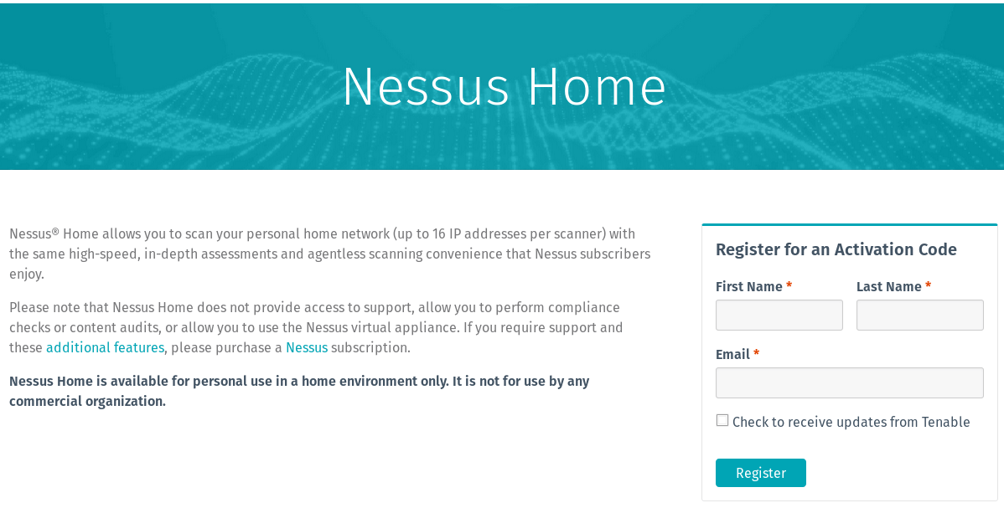1004x508 pixels.
Task: Click the First Name input field
Action: [x=779, y=315]
